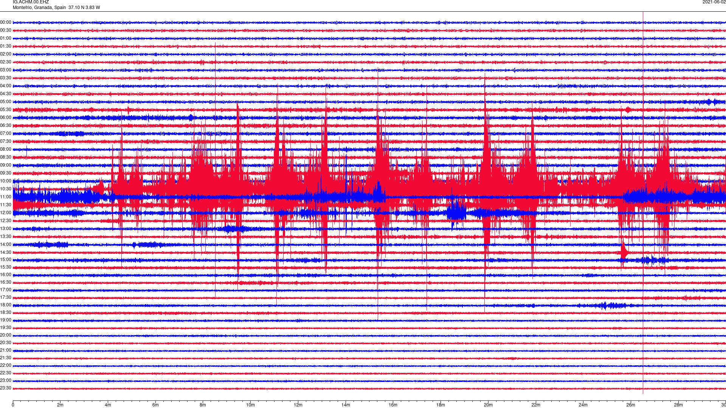Select the 04:30 trace time label
Screen dimensions: 726x408
click(6, 94)
